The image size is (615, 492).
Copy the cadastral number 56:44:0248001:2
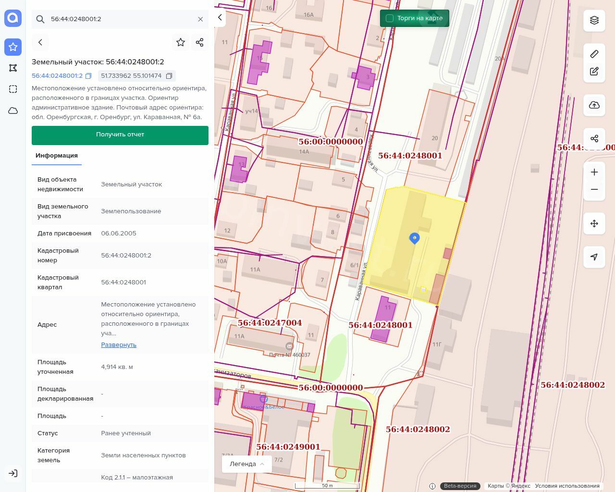[x=88, y=76]
